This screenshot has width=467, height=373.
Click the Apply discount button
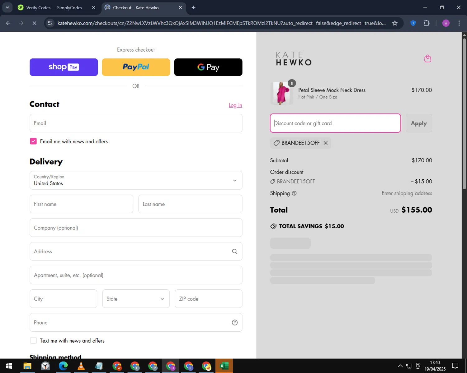point(419,123)
